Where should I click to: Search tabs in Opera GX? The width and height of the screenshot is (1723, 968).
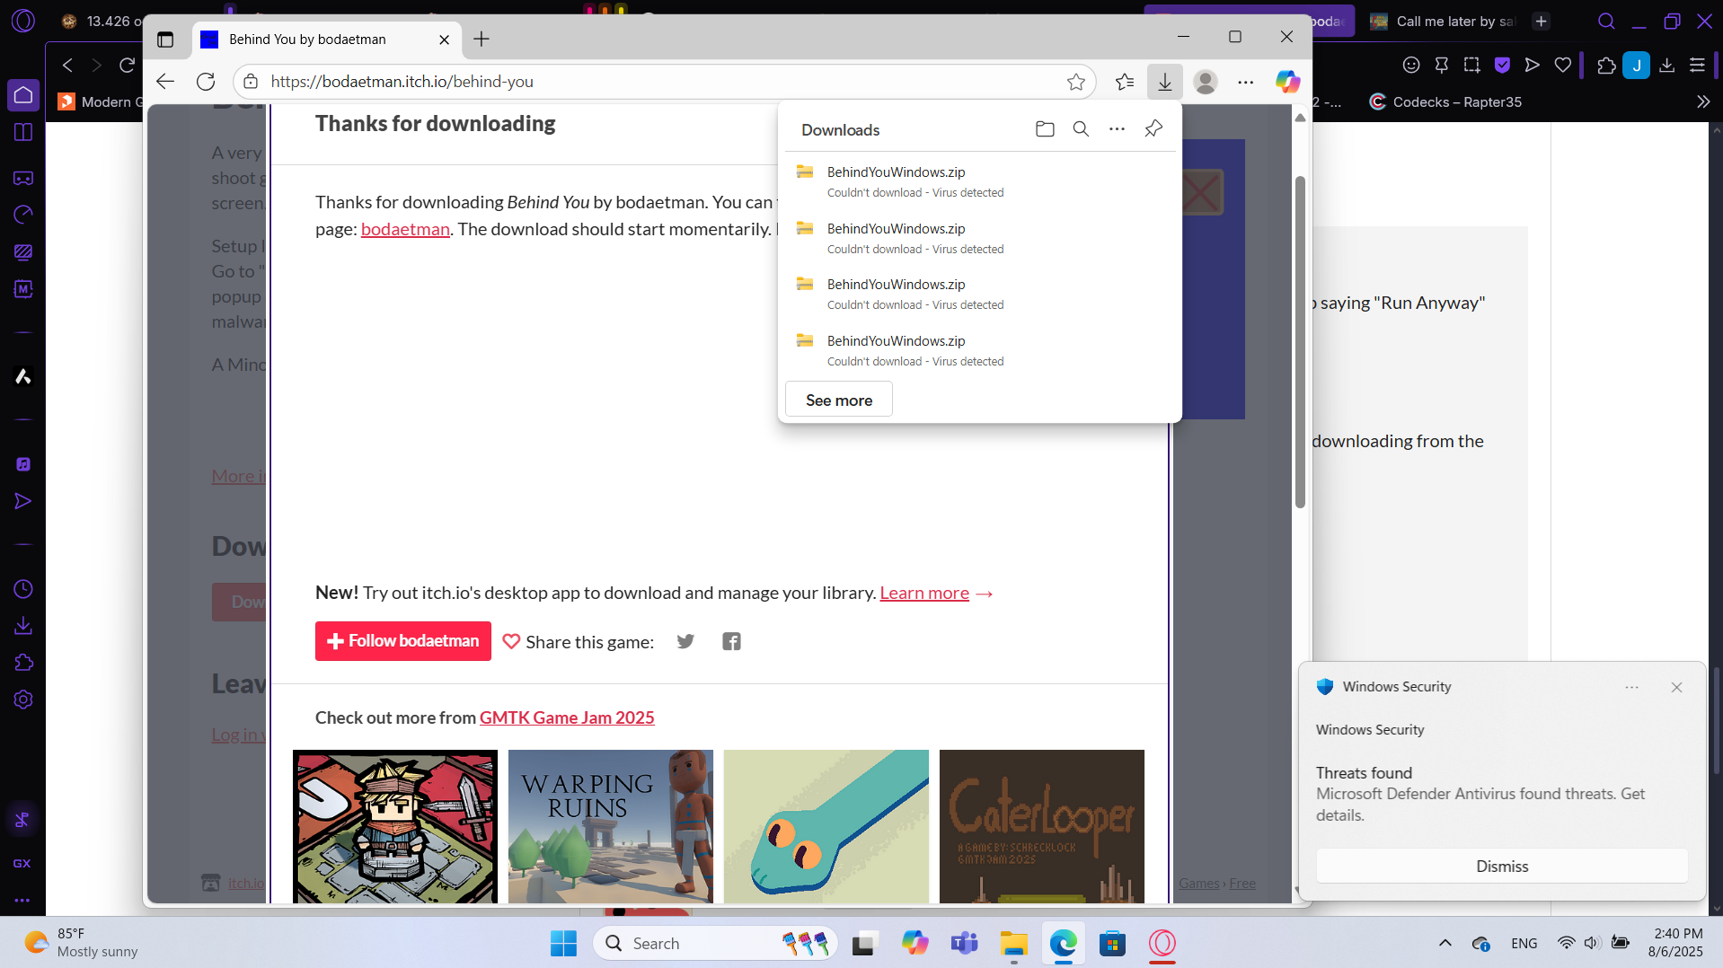(1606, 21)
